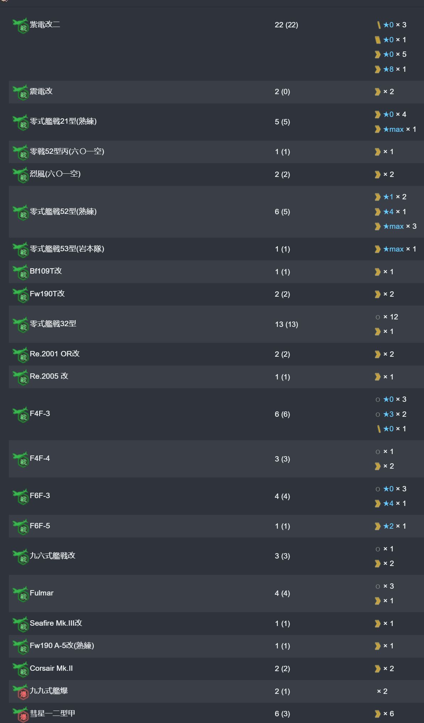Click the fighter icon beside Corsair Mk.II
The height and width of the screenshot is (723, 424).
tap(21, 669)
